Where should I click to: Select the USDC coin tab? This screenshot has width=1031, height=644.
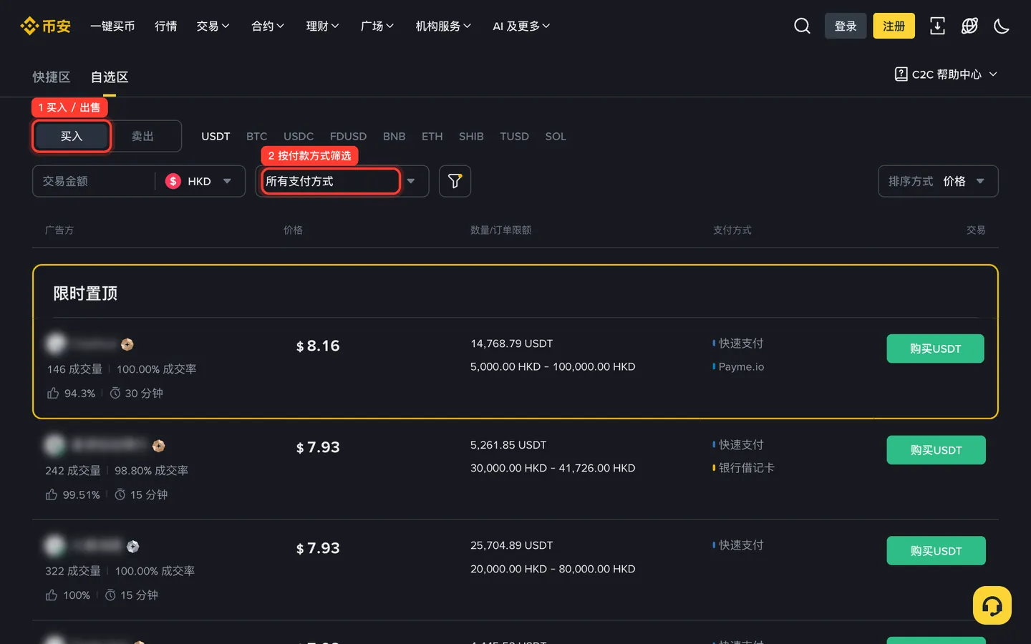click(x=299, y=136)
